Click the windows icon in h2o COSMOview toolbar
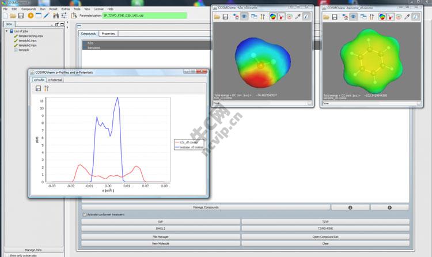 pyautogui.click(x=254, y=17)
